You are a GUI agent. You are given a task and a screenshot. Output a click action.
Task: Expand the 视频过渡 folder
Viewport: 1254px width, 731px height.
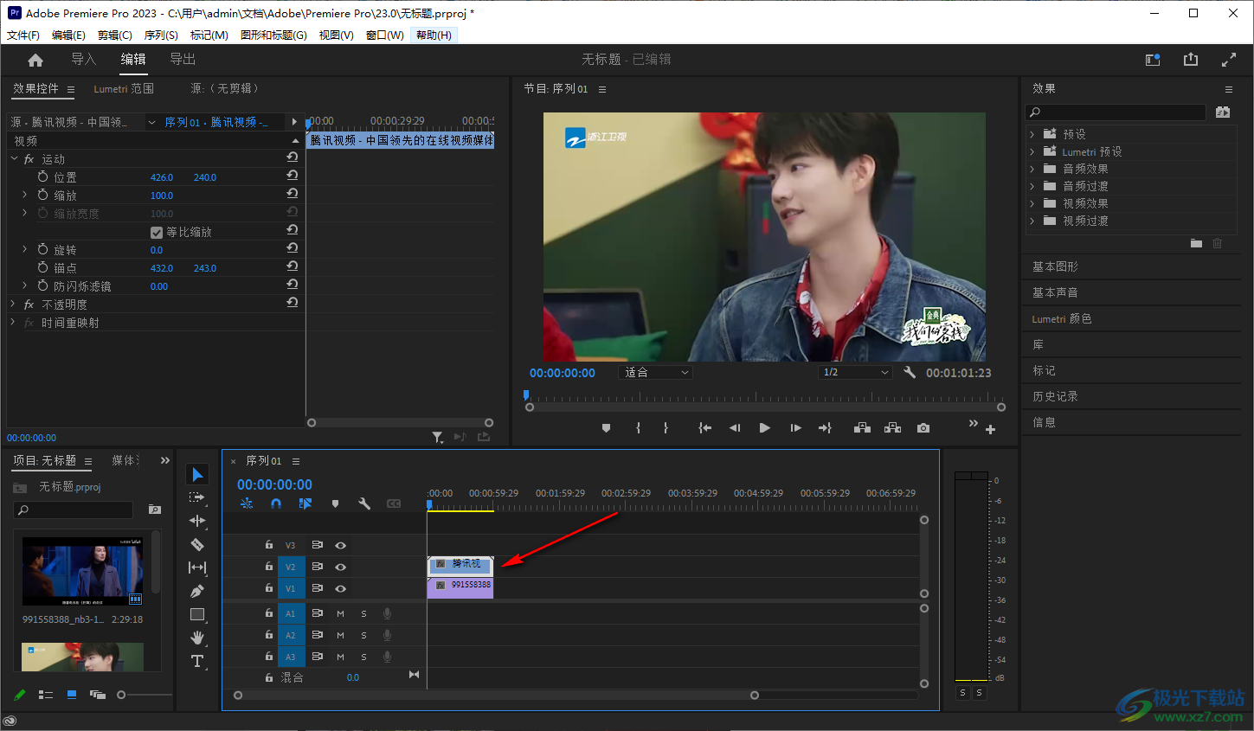click(x=1032, y=221)
